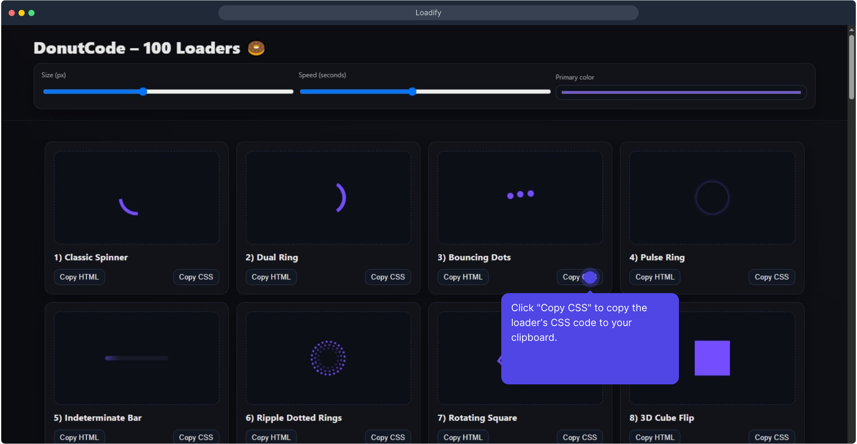Click the Bouncing Dots loader animation
The height and width of the screenshot is (444, 857).
(520, 194)
